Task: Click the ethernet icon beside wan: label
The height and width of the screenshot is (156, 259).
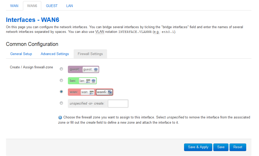Action: 92,92
